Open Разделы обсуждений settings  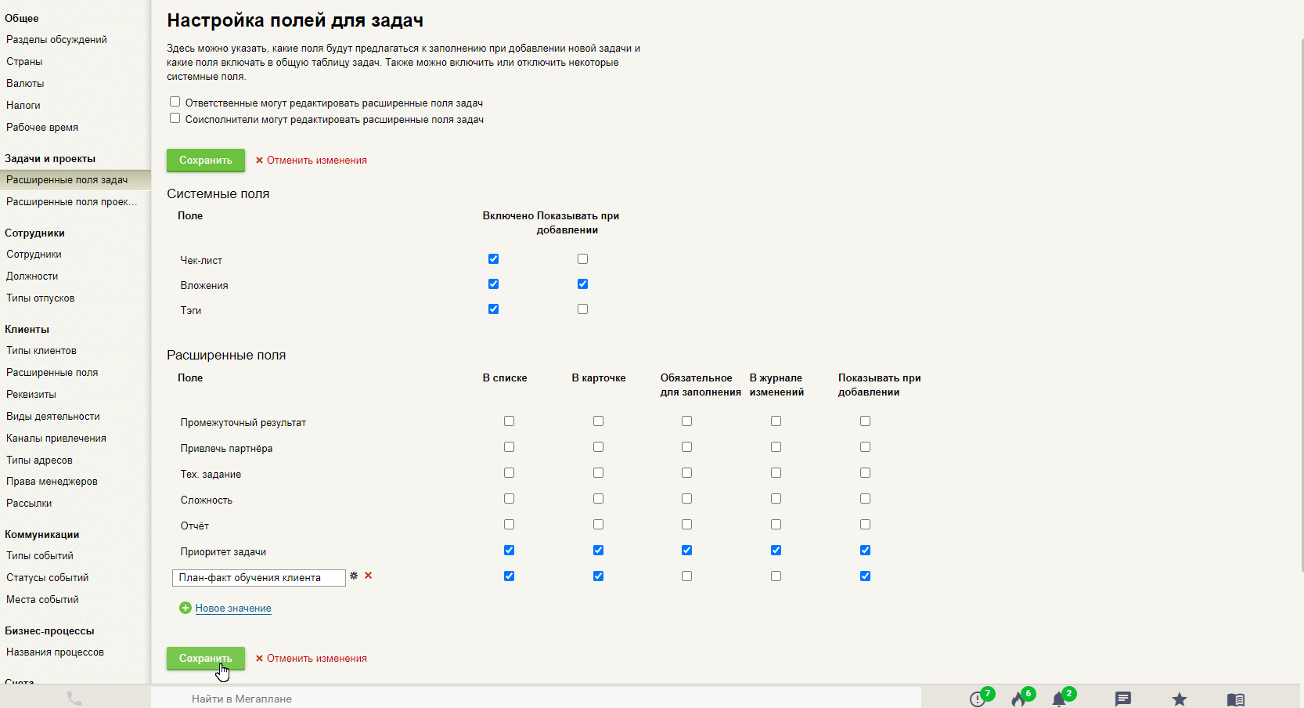coord(56,39)
